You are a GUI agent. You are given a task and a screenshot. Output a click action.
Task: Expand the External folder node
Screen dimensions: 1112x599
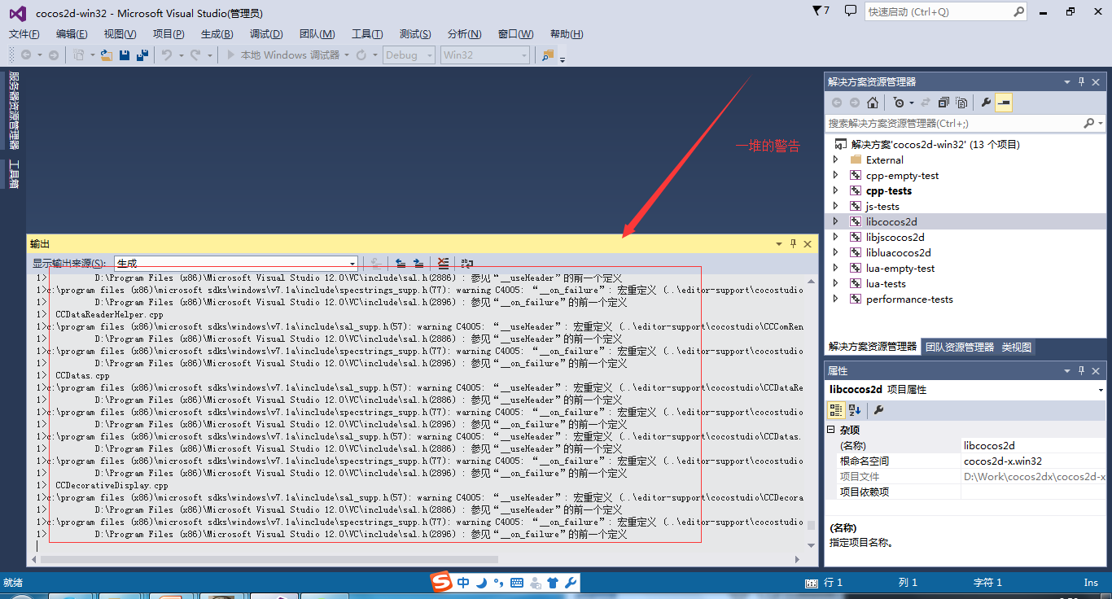[835, 160]
